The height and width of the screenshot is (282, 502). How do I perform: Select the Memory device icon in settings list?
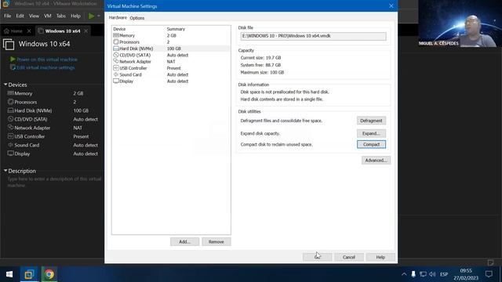point(116,35)
